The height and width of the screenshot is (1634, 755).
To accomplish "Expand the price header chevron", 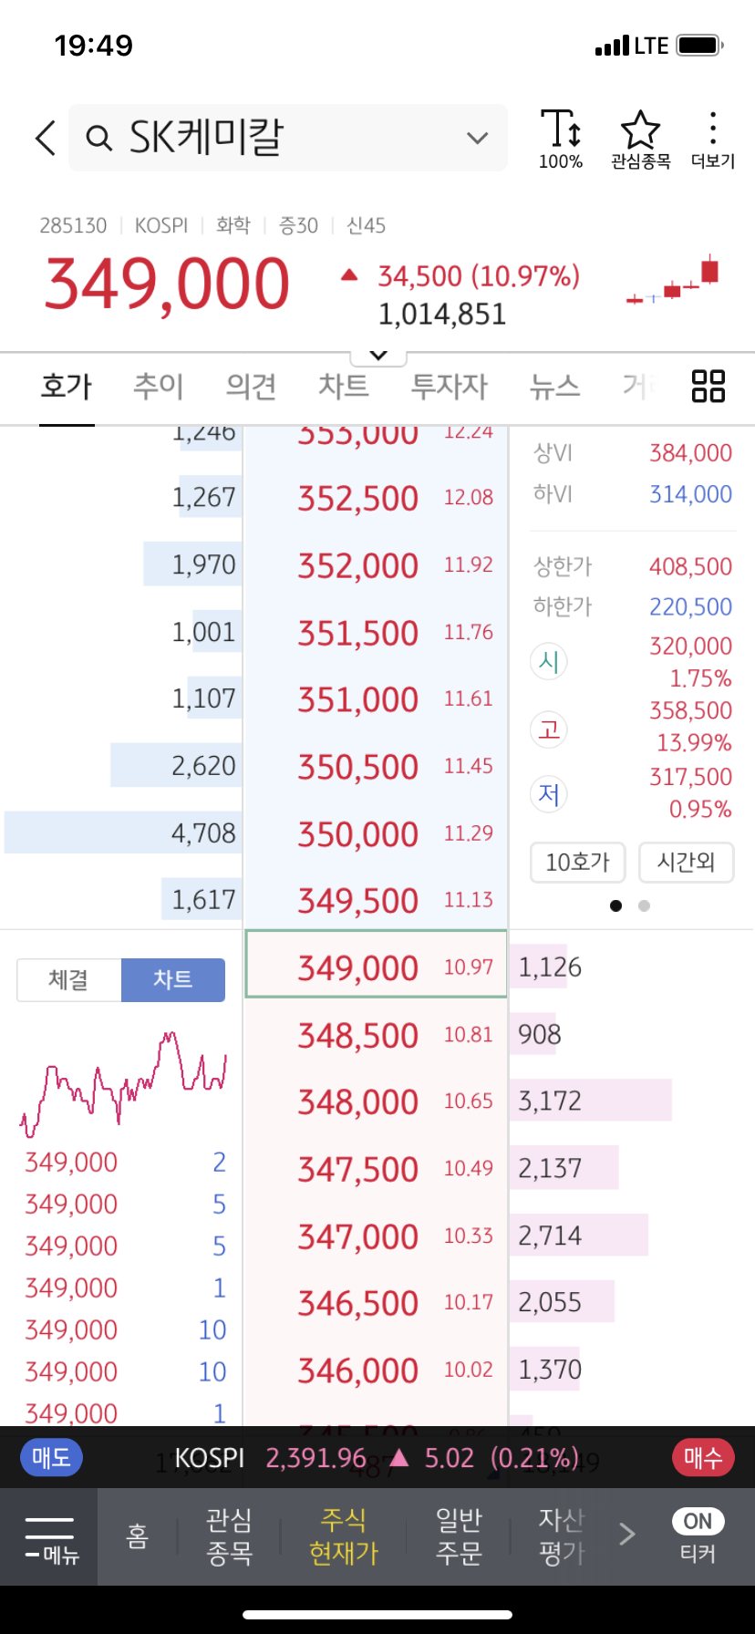I will (378, 356).
